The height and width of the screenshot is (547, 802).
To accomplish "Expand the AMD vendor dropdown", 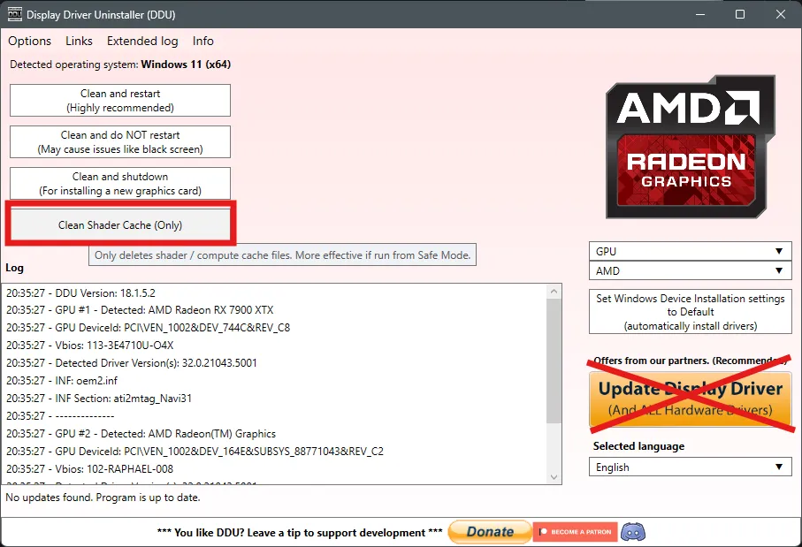I will pyautogui.click(x=691, y=271).
